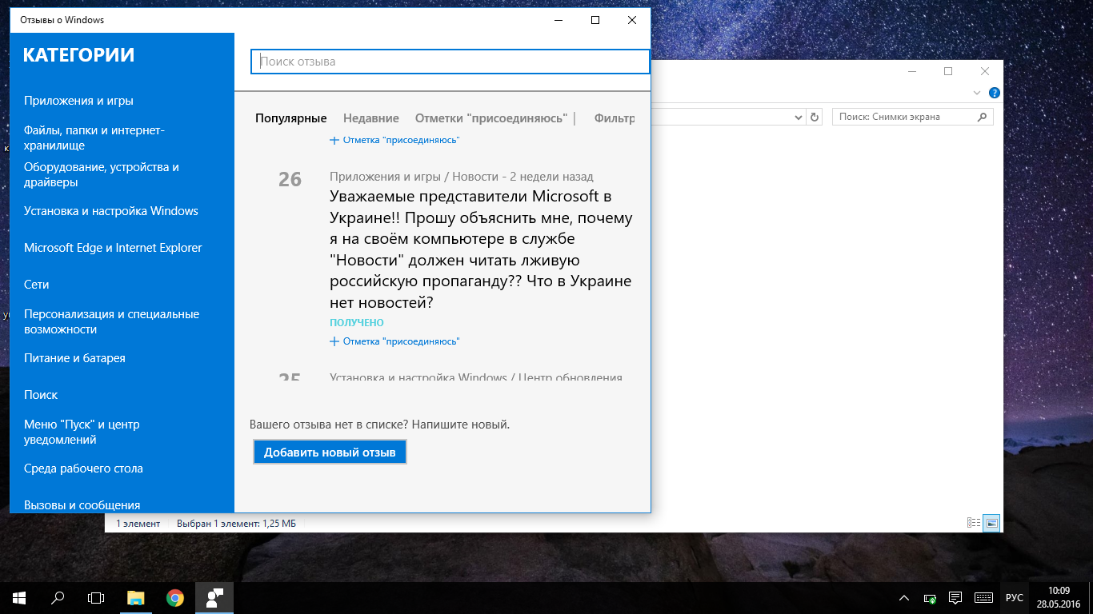Viewport: 1093px width, 614px height.
Task: Open Отметки "присоединяюсь" tab
Action: coord(491,118)
